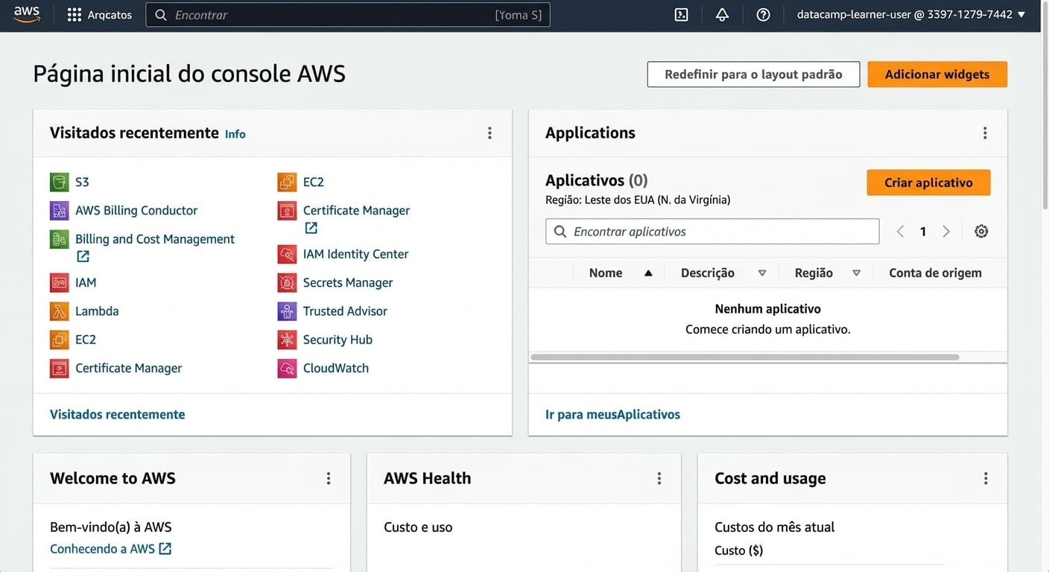Image resolution: width=1049 pixels, height=572 pixels.
Task: Click external link icon under Billing and Cost Management
Action: (x=83, y=256)
